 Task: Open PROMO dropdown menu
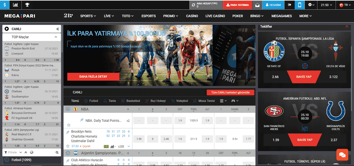pos(171,16)
